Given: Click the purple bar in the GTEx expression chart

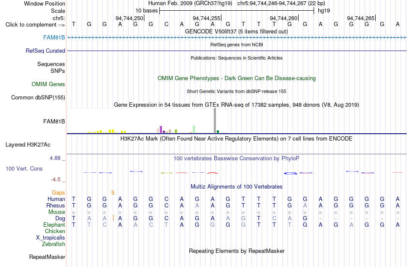Looking at the screenshot, I should 161,129.
